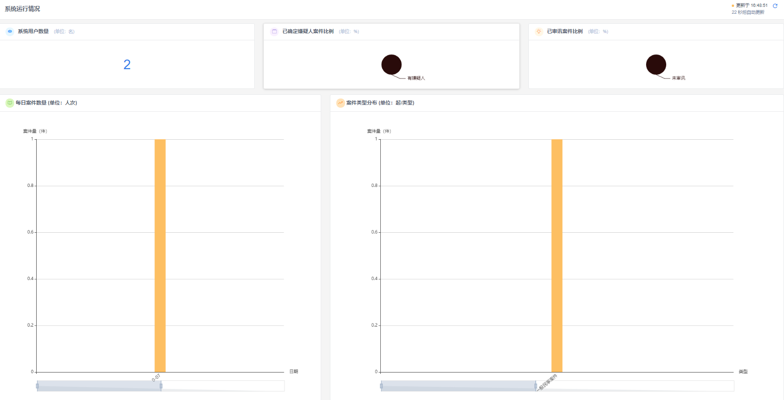Viewport: 784px width, 400px height.
Task: Click the 类型 x-axis name
Action: (743, 372)
